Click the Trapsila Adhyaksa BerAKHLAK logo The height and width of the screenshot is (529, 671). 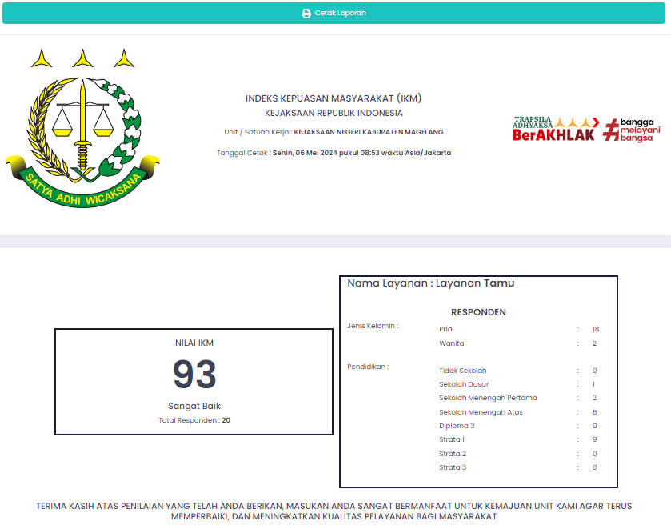(555, 129)
